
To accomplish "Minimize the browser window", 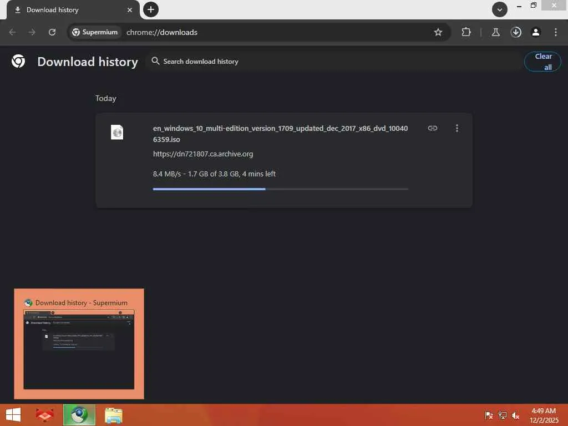I will [x=519, y=6].
